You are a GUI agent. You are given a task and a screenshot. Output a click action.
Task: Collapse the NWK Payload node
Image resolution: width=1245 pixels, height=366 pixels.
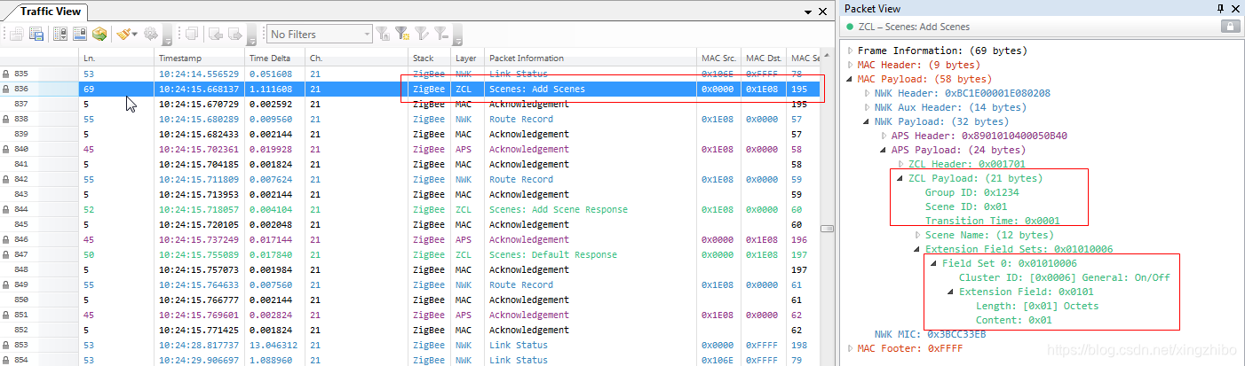coord(868,121)
